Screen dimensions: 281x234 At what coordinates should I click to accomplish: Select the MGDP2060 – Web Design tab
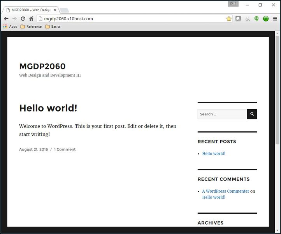click(x=30, y=10)
